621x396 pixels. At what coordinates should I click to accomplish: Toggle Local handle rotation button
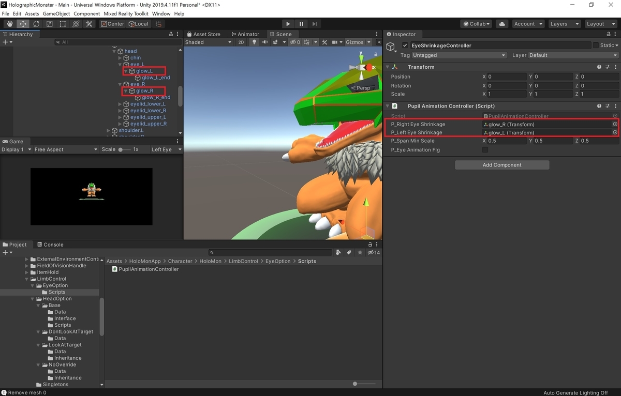[x=138, y=24]
